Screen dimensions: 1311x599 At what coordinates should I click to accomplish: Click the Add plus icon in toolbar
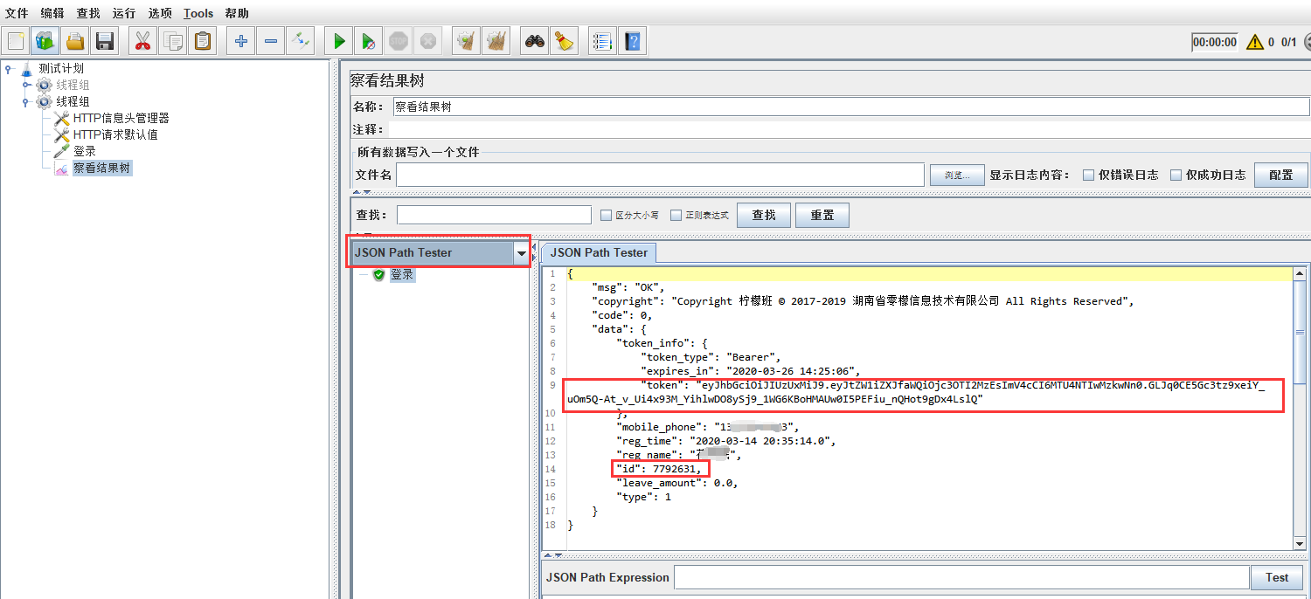click(x=241, y=41)
